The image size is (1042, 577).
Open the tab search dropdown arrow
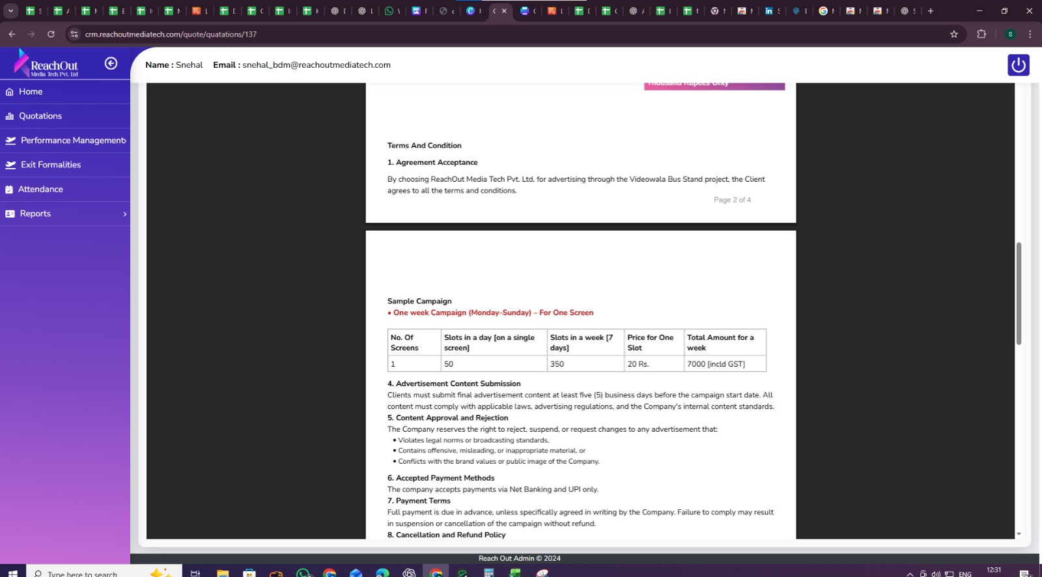[x=11, y=11]
